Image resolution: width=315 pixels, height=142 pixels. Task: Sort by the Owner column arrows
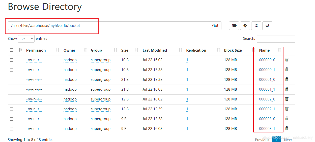[x=85, y=50]
